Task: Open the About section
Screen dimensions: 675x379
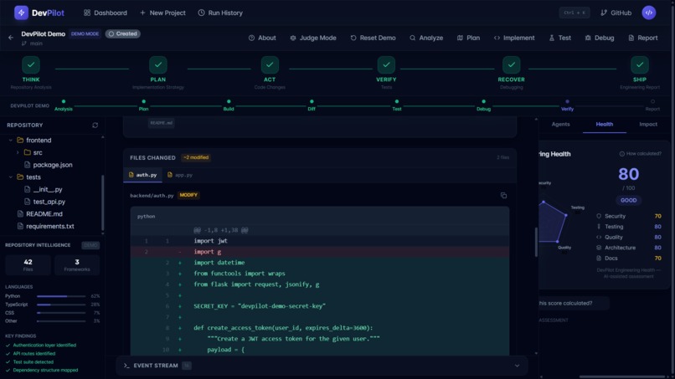Action: tap(262, 38)
